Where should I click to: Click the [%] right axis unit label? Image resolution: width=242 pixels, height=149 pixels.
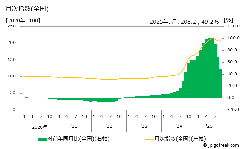point(229,20)
